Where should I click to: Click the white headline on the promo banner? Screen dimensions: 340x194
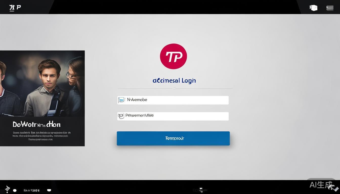tap(37, 124)
